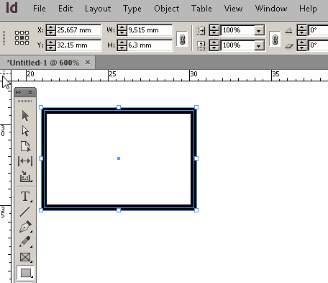Click the shear angle 0° field

pos(318,45)
